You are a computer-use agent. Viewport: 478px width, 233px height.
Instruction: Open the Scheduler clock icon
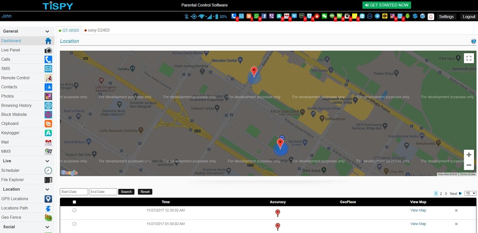click(48, 170)
